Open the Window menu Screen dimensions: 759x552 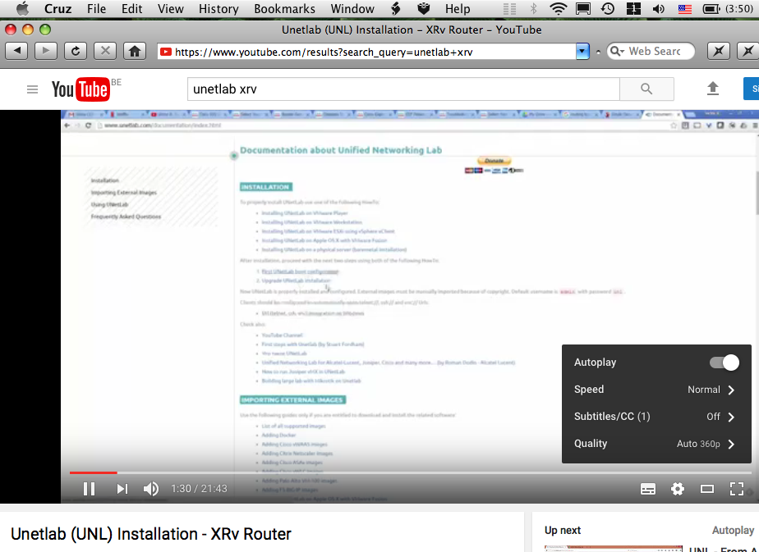352,9
